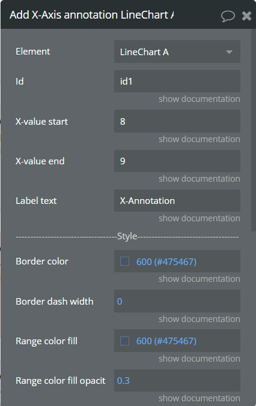
Task: Click the Id input field containing id1
Action: pyautogui.click(x=177, y=82)
